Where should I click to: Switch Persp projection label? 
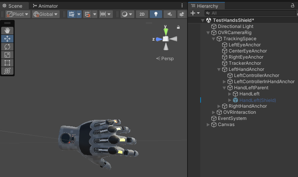coord(165,59)
